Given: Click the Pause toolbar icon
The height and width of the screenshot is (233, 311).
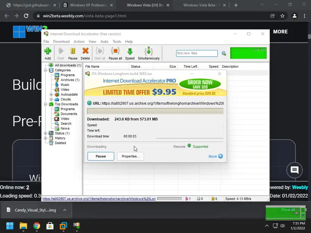Looking at the screenshot, I should click(x=73, y=53).
